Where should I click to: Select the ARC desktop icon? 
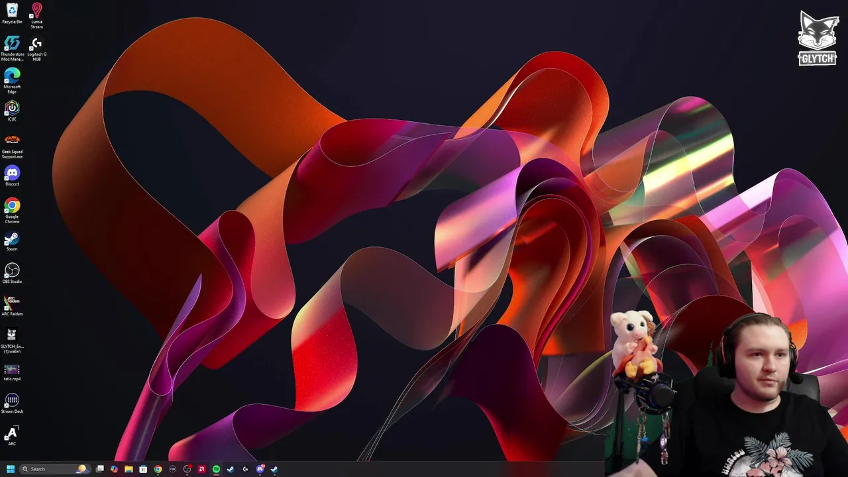12,435
